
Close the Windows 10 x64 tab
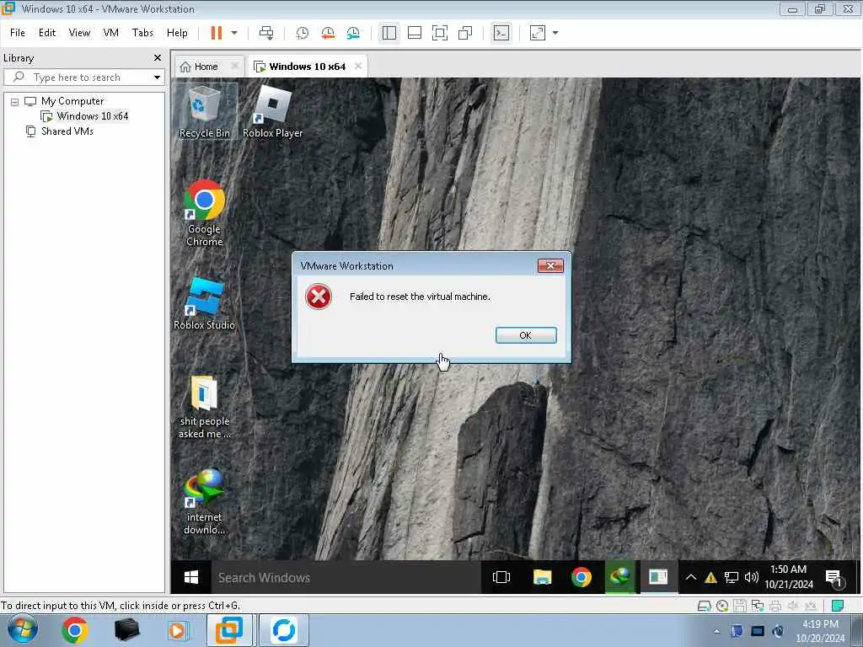pyautogui.click(x=358, y=66)
